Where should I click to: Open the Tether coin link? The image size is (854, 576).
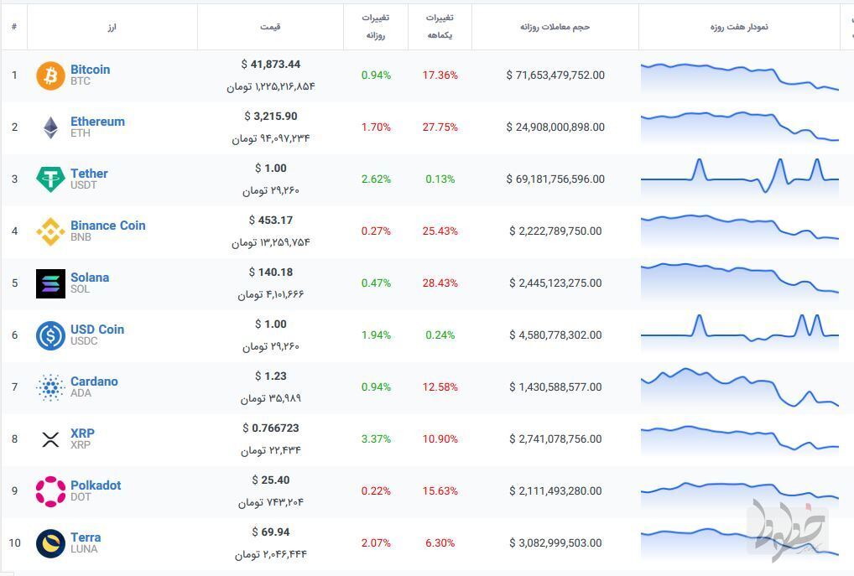pyautogui.click(x=89, y=173)
